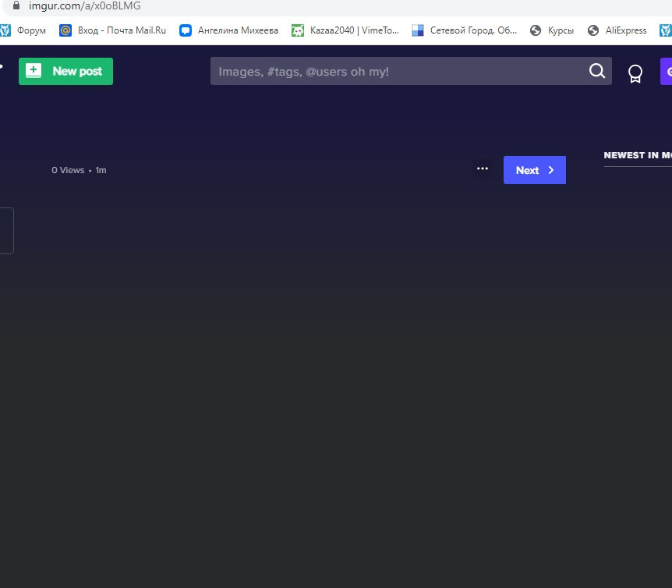The height and width of the screenshot is (588, 672).
Task: Click the Сетевой Город bookmark icon
Action: [x=418, y=30]
